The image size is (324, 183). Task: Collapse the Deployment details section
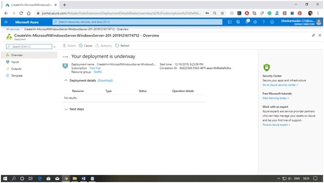(x=66, y=81)
